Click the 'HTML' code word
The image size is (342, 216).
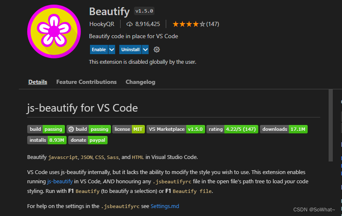138,157
